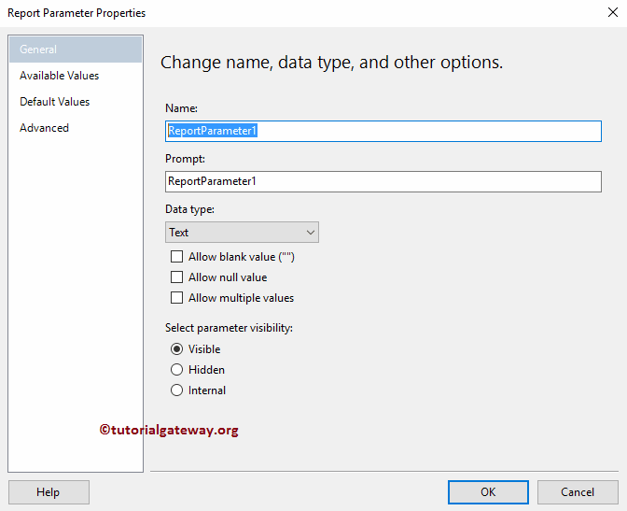Go to the Advanced page
Viewport: 627px width, 511px height.
44,128
